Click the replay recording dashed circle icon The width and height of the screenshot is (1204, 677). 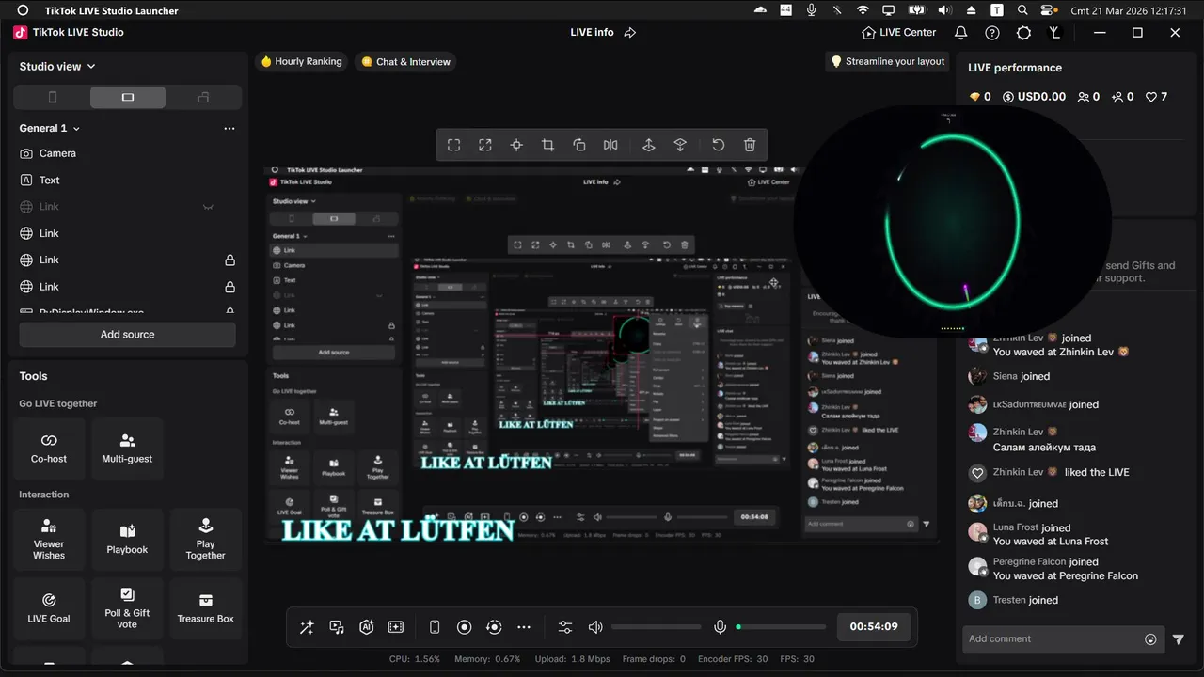[494, 627]
